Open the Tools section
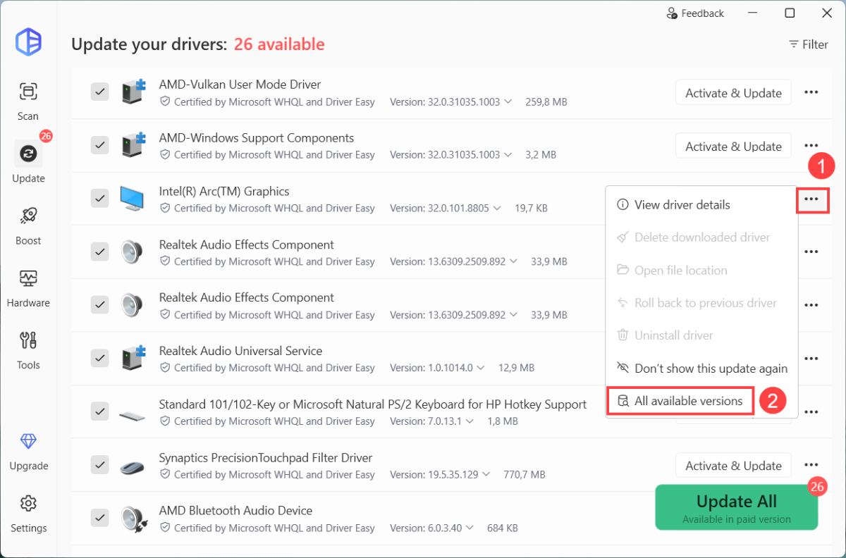This screenshot has width=846, height=558. click(x=28, y=349)
